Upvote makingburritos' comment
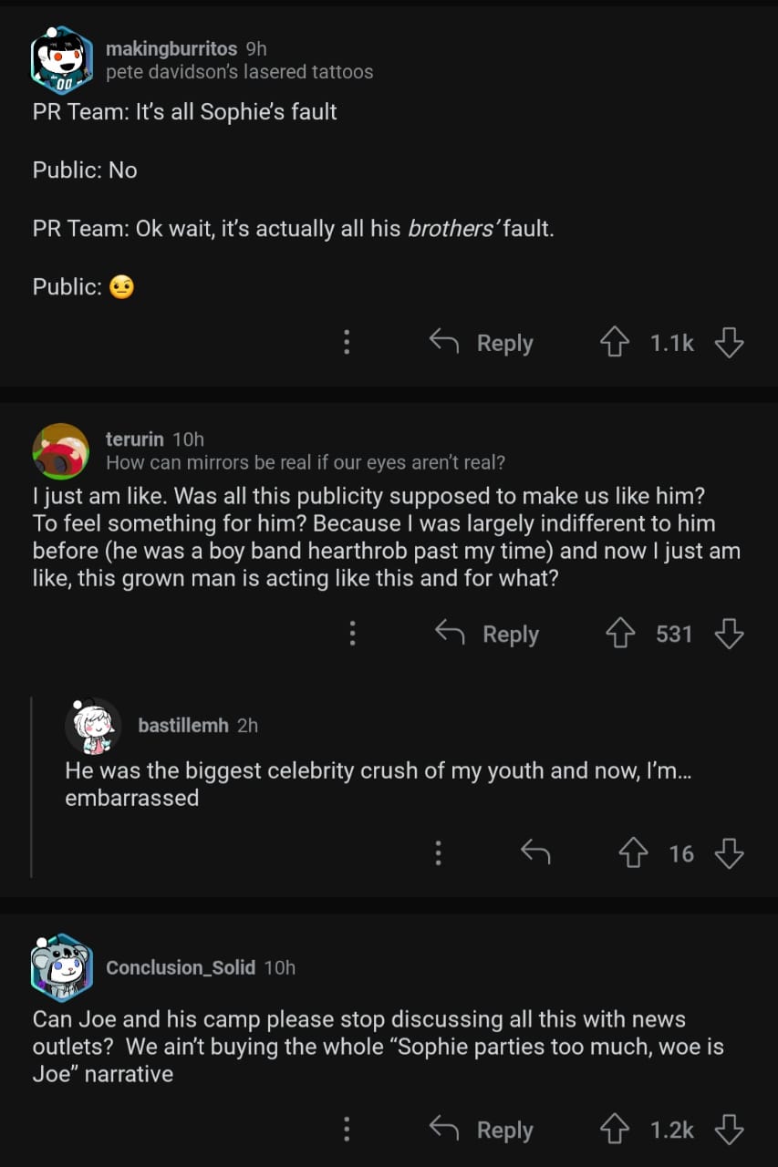This screenshot has width=778, height=1167. [x=615, y=343]
